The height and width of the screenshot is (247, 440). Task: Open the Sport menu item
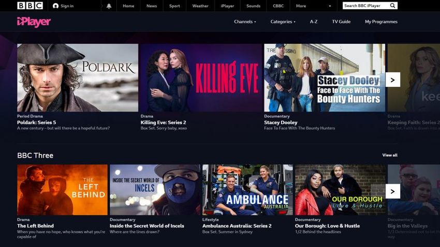click(x=174, y=6)
